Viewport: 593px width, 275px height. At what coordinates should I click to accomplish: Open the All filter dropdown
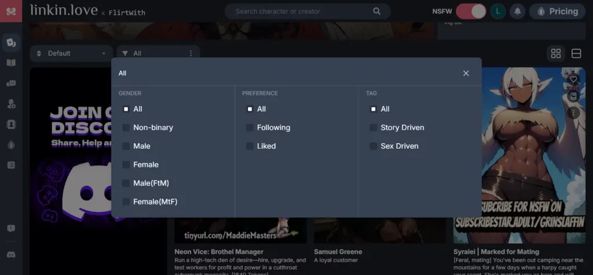158,54
